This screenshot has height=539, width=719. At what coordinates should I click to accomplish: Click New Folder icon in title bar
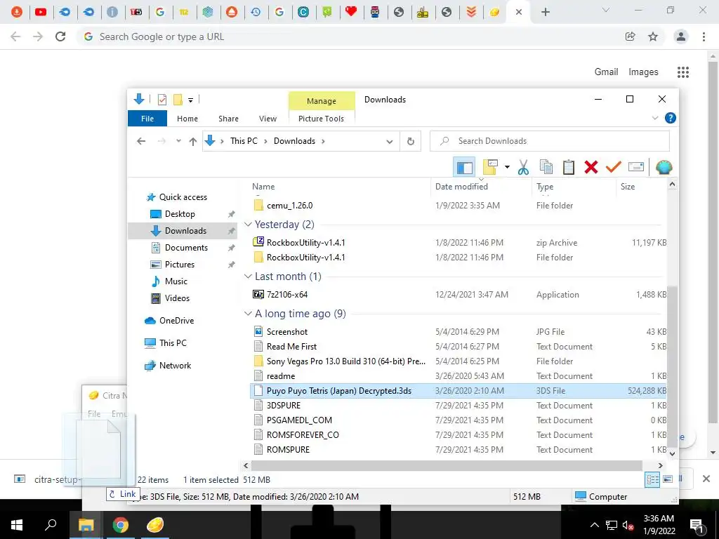178,100
